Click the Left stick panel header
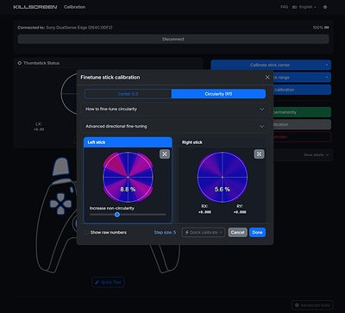 [128, 142]
